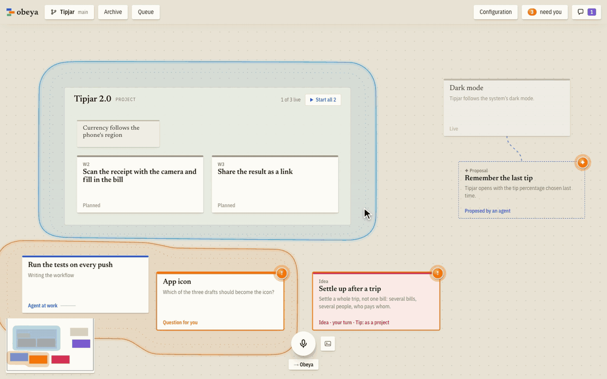Click the Writing the workflow text
The width and height of the screenshot is (607, 379).
pos(51,275)
